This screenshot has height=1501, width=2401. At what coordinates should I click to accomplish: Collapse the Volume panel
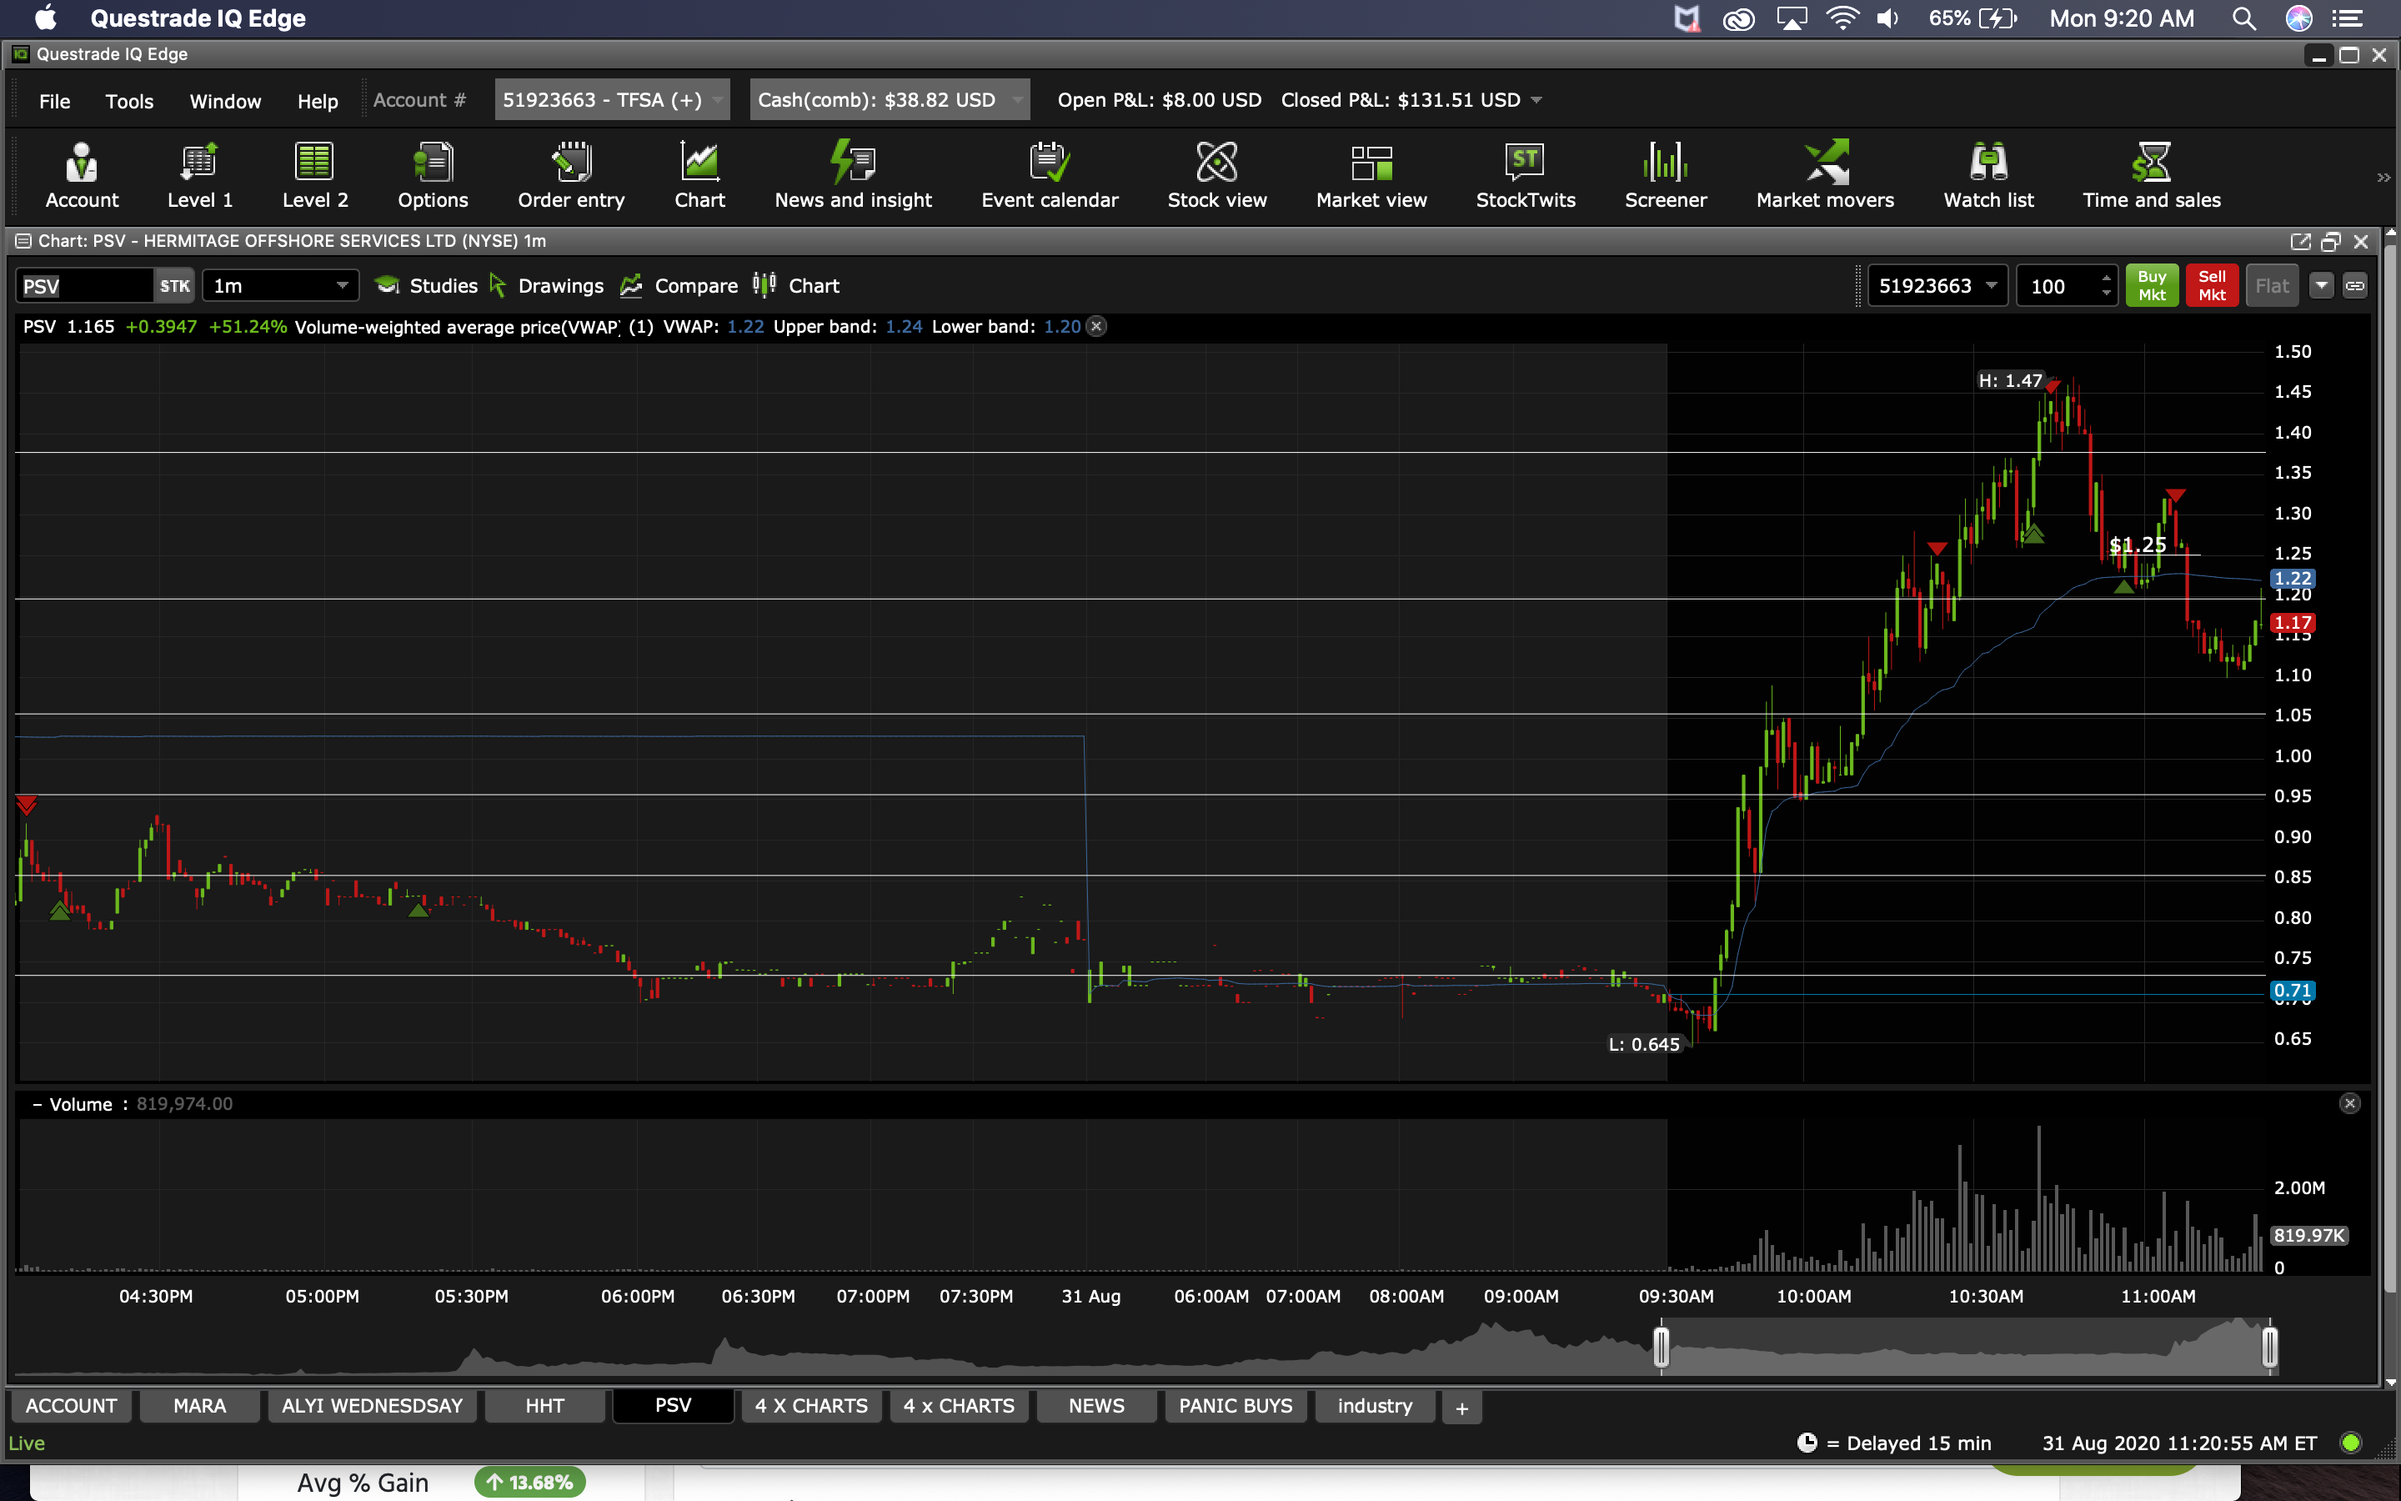(x=37, y=1104)
